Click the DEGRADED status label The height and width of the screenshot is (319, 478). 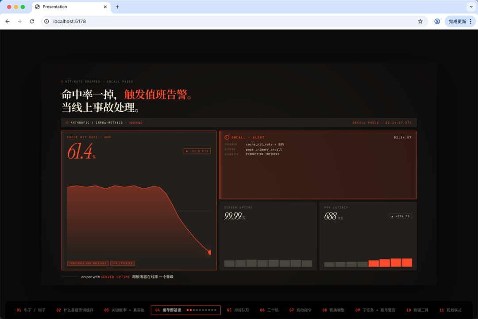coord(136,123)
